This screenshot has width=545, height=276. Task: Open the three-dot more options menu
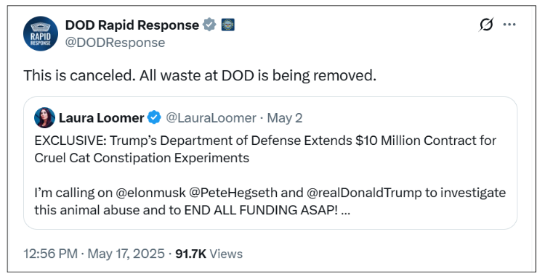tap(509, 25)
